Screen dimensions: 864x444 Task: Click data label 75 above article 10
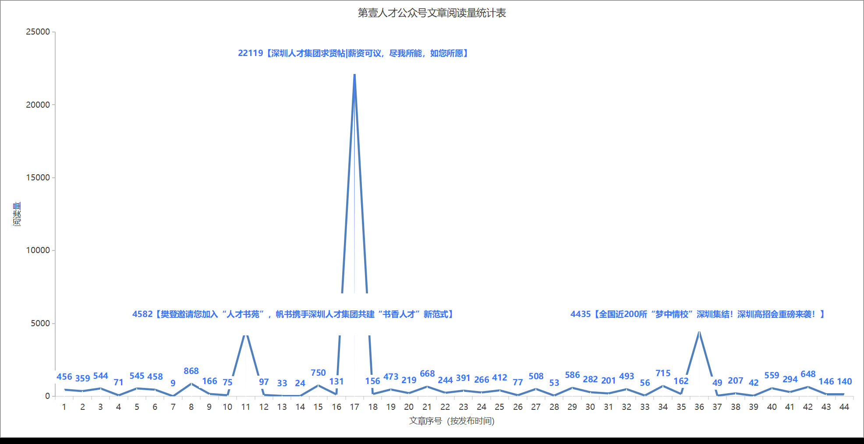(x=227, y=382)
